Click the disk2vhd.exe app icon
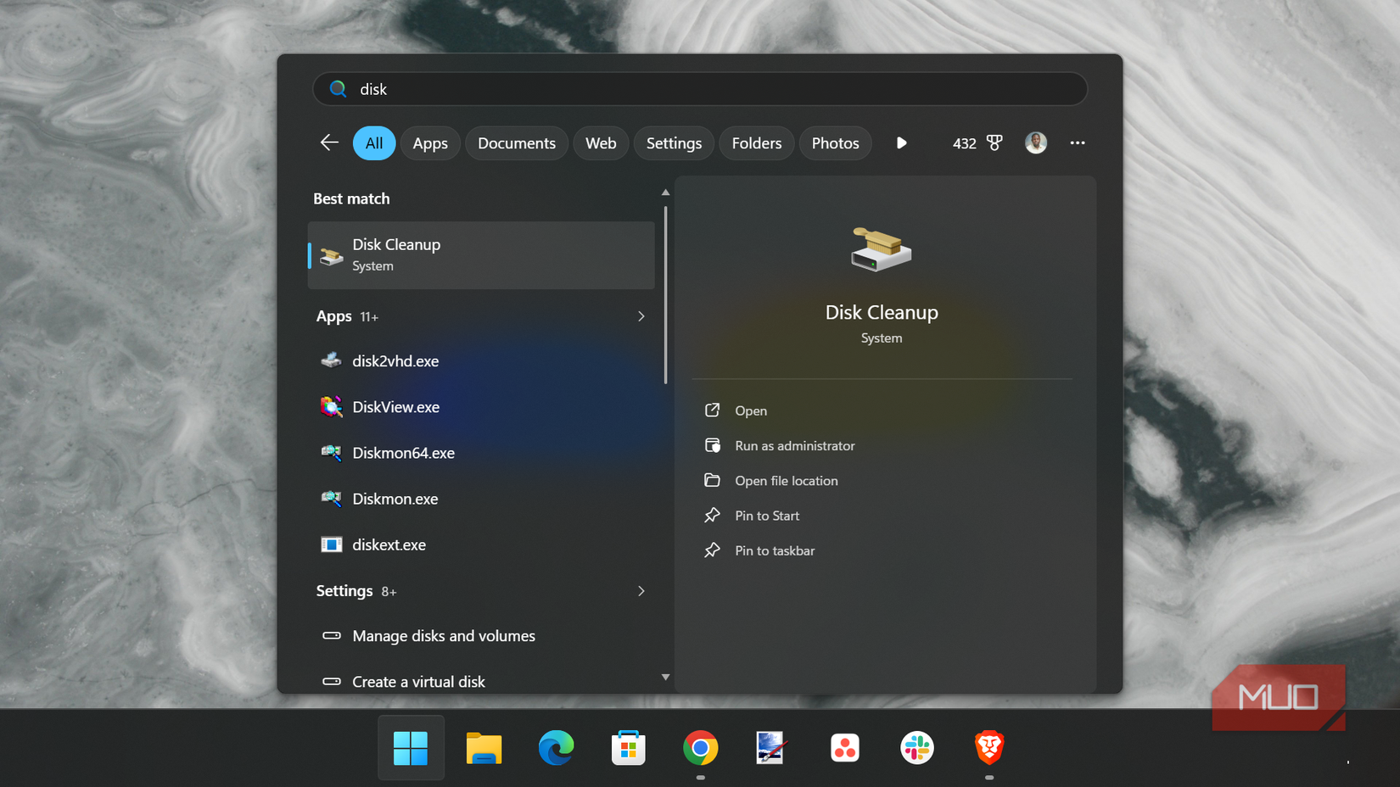The width and height of the screenshot is (1400, 787). [331, 360]
